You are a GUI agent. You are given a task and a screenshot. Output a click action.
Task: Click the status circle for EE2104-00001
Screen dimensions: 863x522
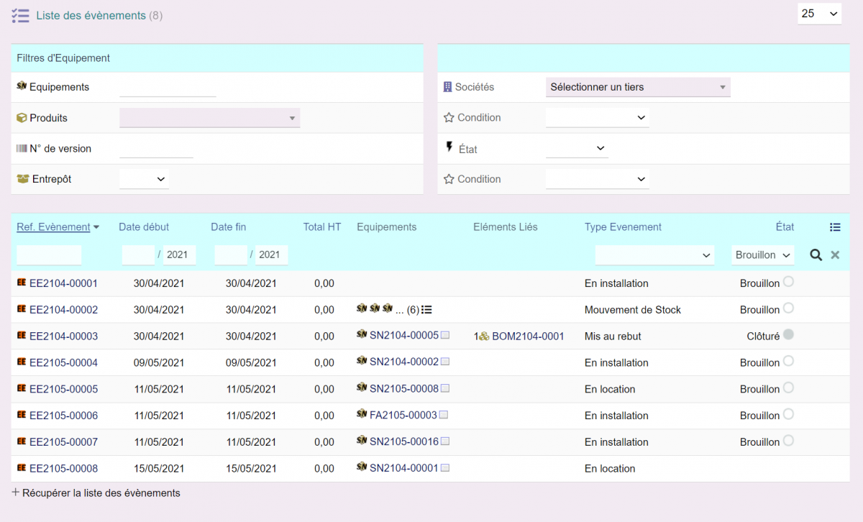click(788, 282)
